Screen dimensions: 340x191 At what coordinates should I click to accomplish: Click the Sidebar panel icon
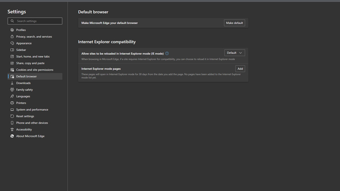[12, 50]
